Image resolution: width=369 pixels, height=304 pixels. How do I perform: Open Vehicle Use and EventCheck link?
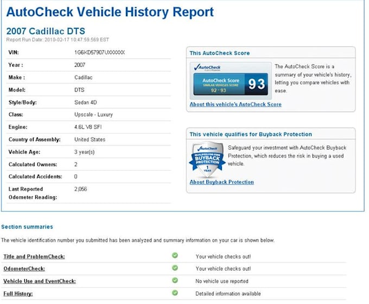[40, 281]
